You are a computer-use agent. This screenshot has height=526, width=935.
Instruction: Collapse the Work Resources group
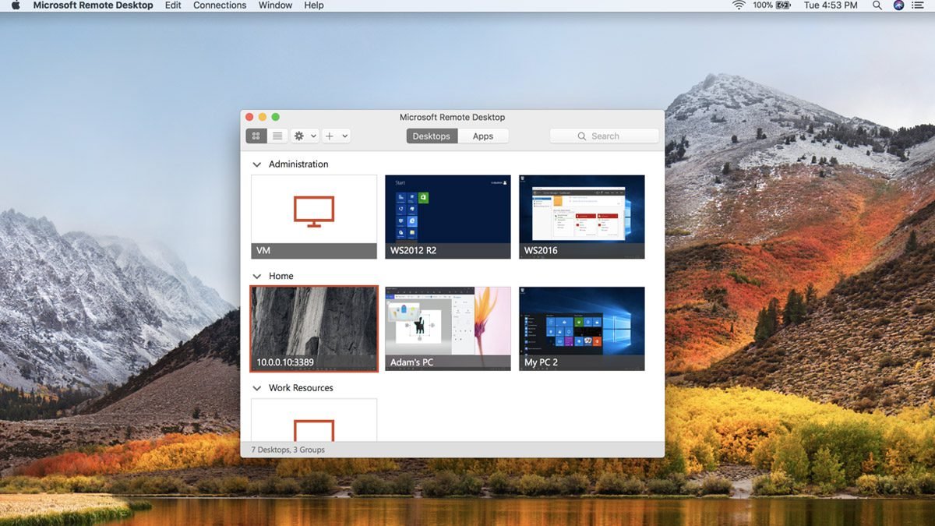pos(256,388)
